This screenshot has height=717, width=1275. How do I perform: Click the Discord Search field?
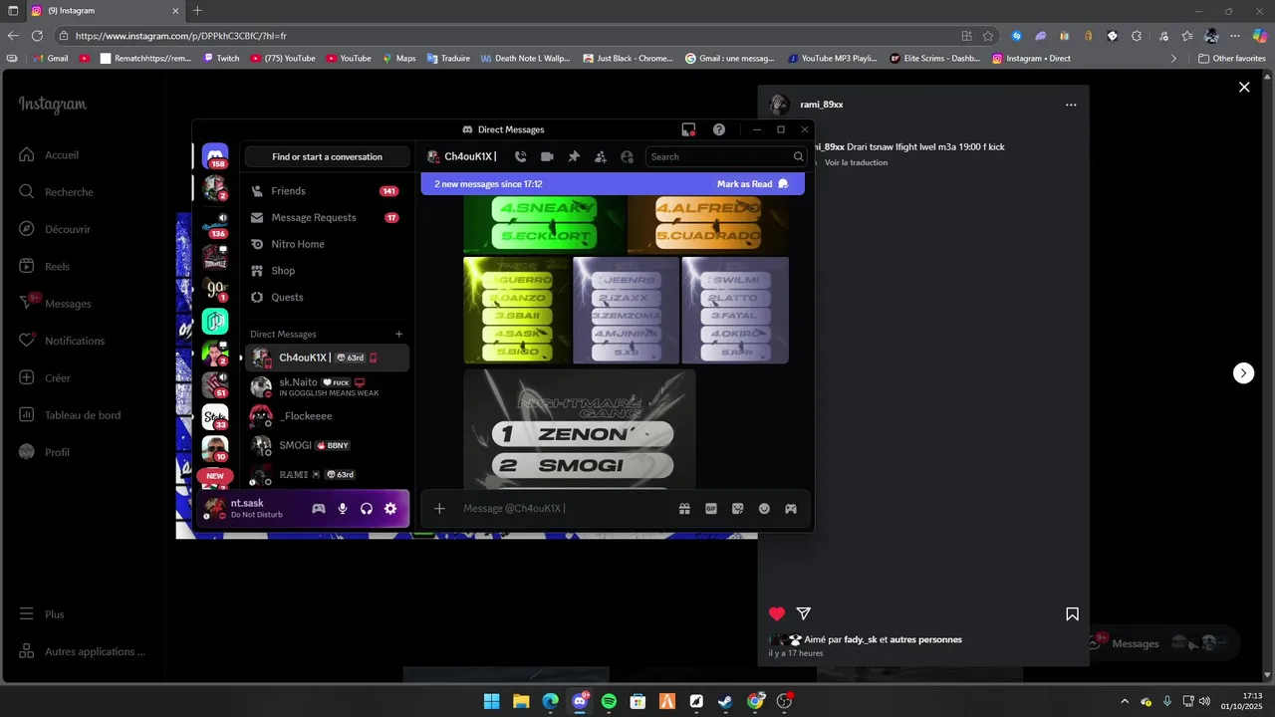coord(725,156)
